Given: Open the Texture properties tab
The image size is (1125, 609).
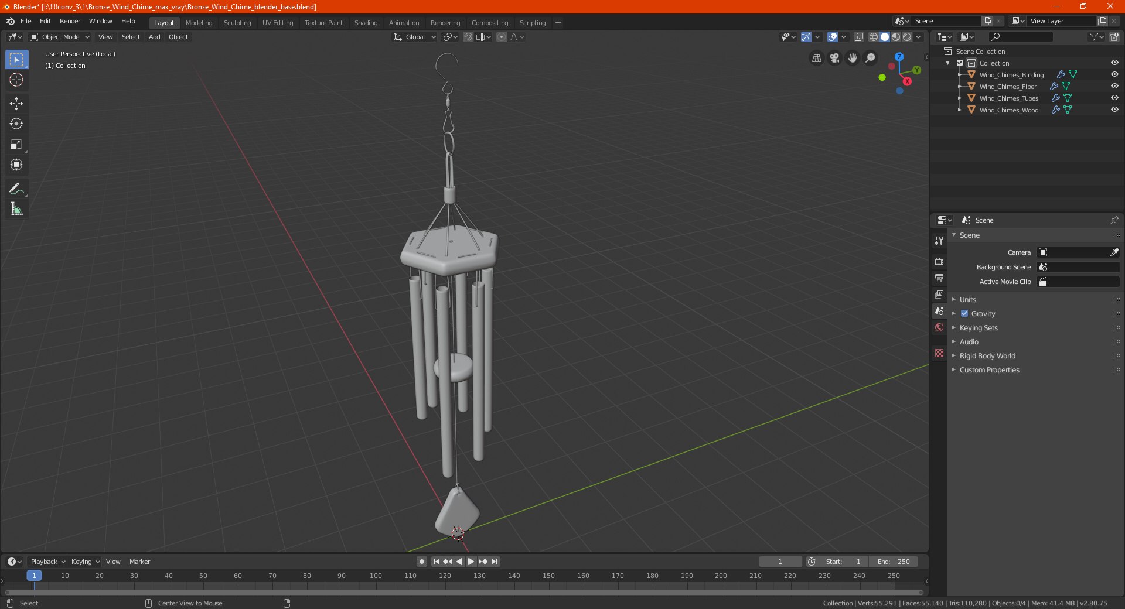Looking at the screenshot, I should (939, 353).
